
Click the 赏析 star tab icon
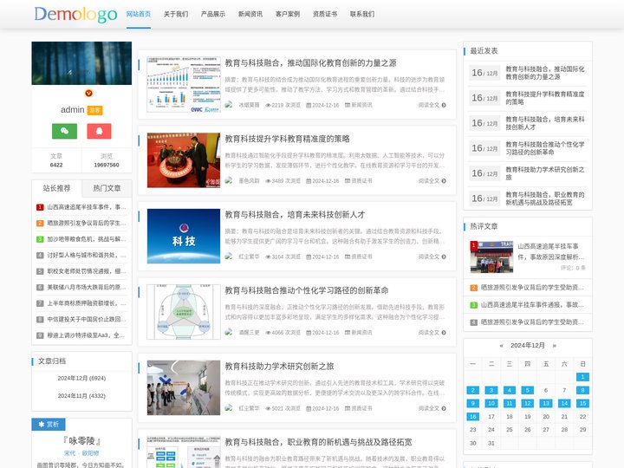(x=42, y=424)
